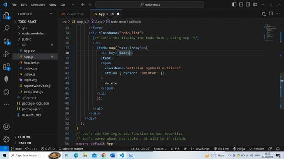284x159 pixels.
Task: Toggle the primary side bar
Action: tap(234, 4)
